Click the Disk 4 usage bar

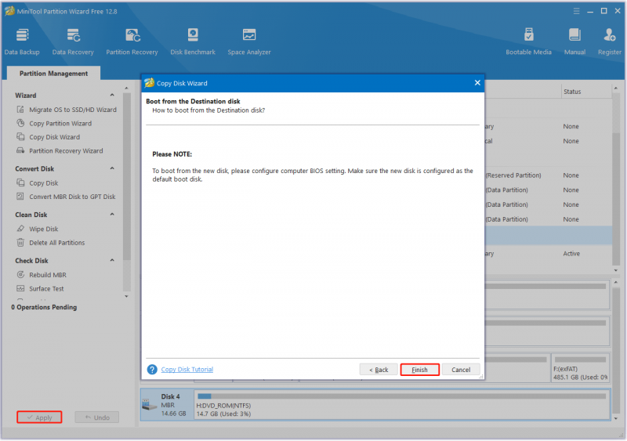tap(402, 396)
